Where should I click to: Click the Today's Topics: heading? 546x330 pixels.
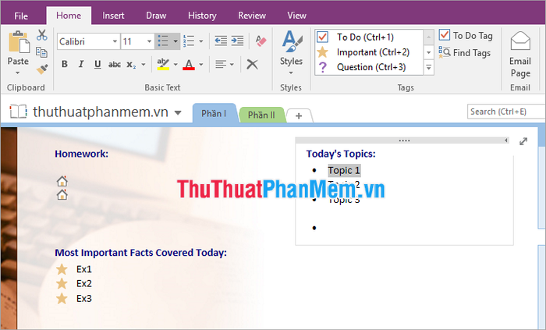(x=341, y=154)
